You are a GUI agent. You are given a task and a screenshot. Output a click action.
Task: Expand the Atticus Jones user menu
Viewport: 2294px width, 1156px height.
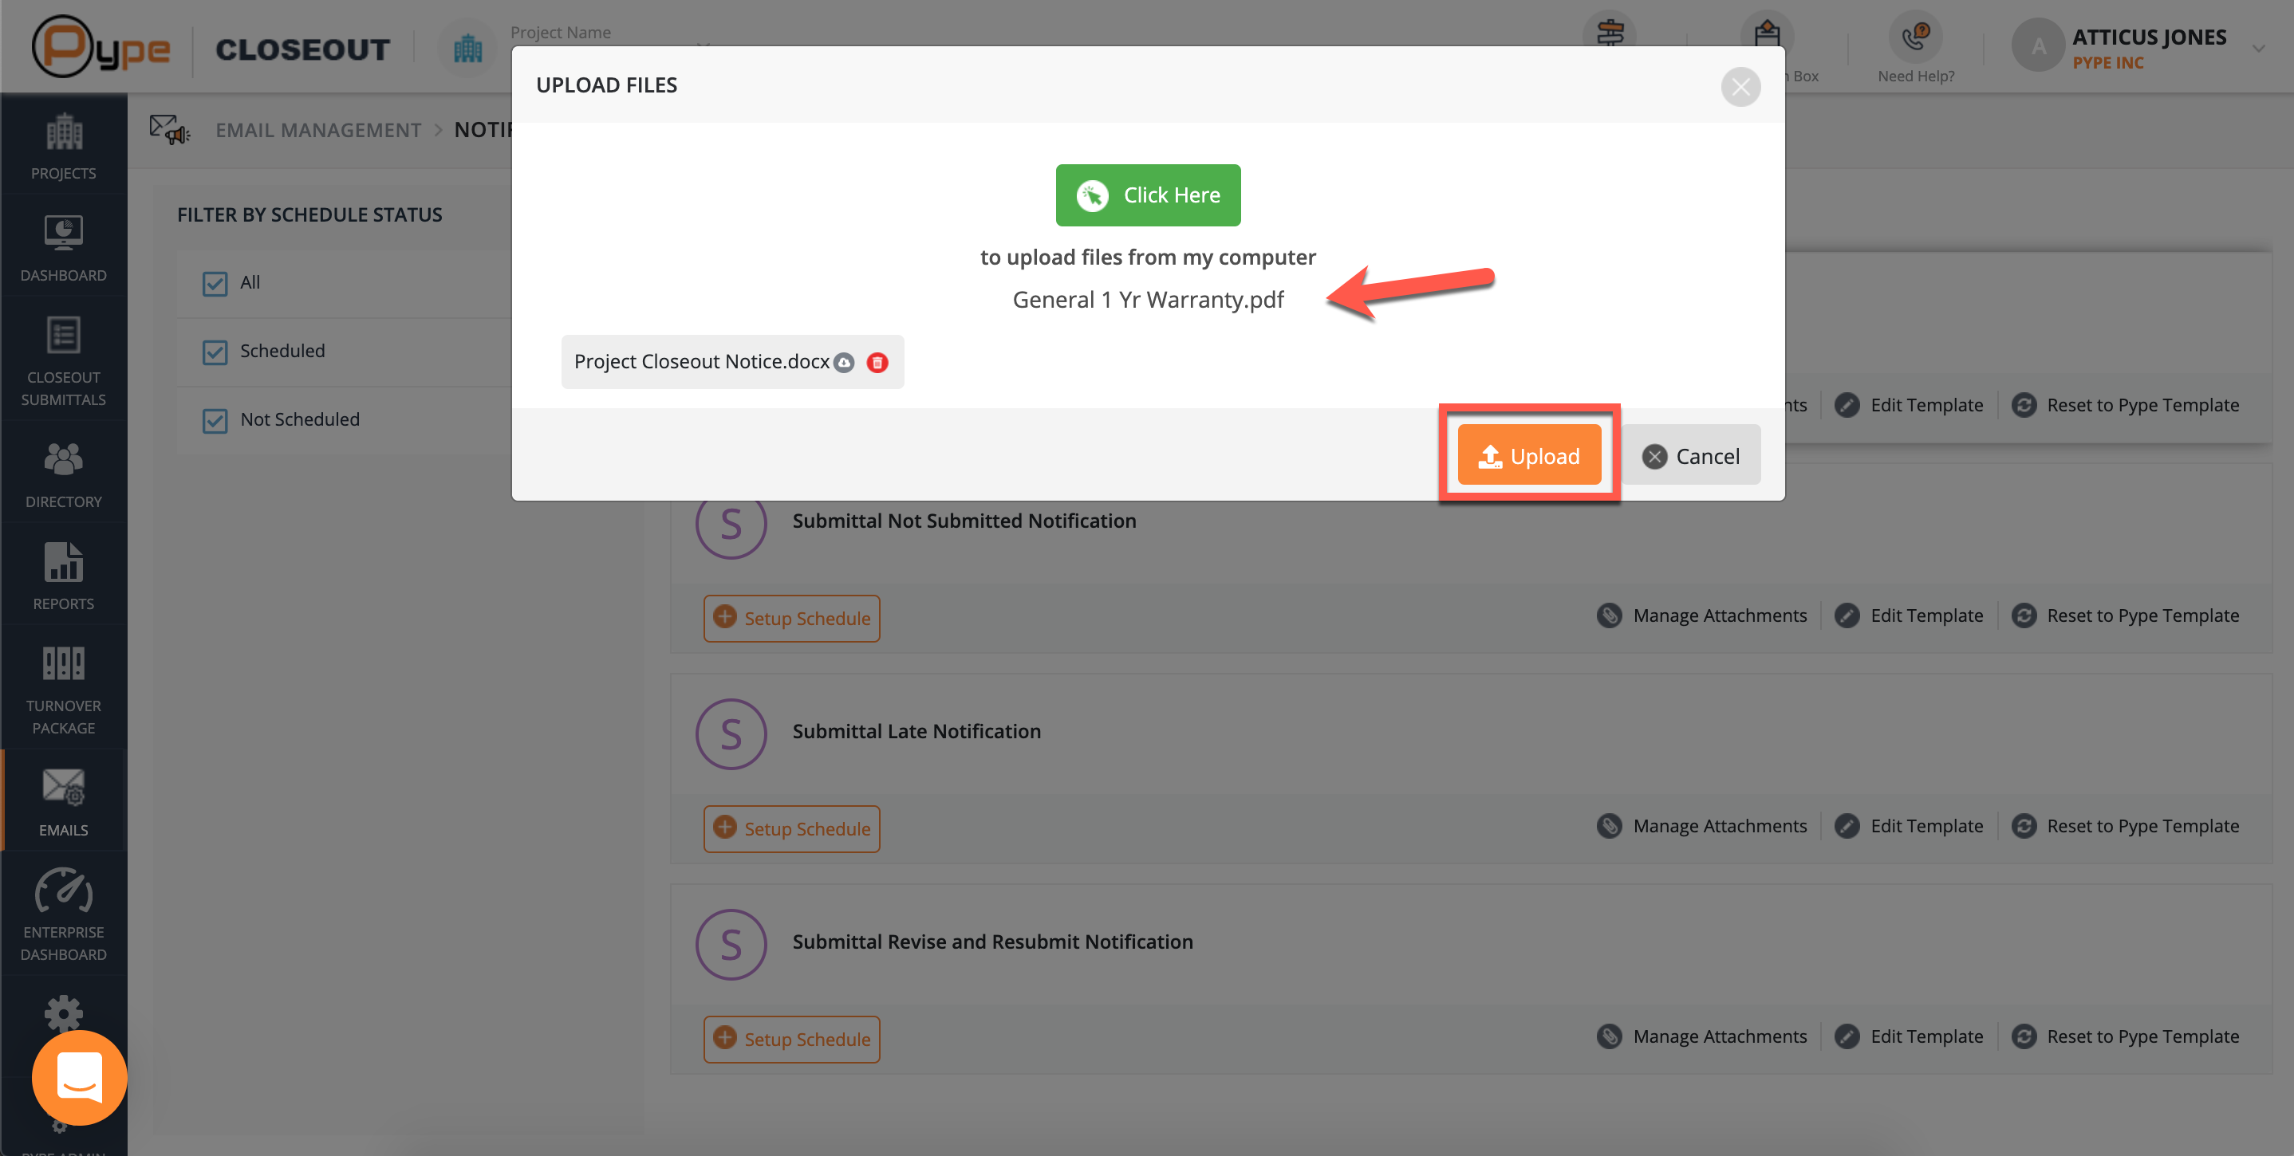pyautogui.click(x=2257, y=48)
